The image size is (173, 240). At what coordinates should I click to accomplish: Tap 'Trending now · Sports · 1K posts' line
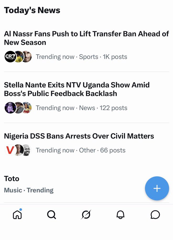(81, 57)
